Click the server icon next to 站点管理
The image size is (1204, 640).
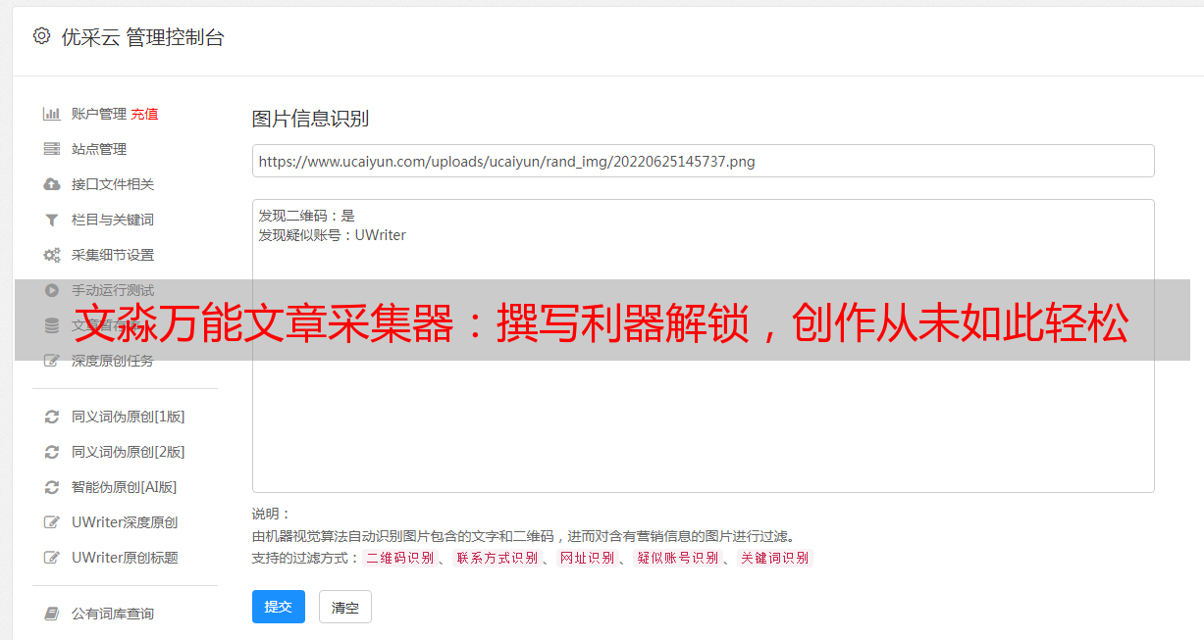(52, 149)
